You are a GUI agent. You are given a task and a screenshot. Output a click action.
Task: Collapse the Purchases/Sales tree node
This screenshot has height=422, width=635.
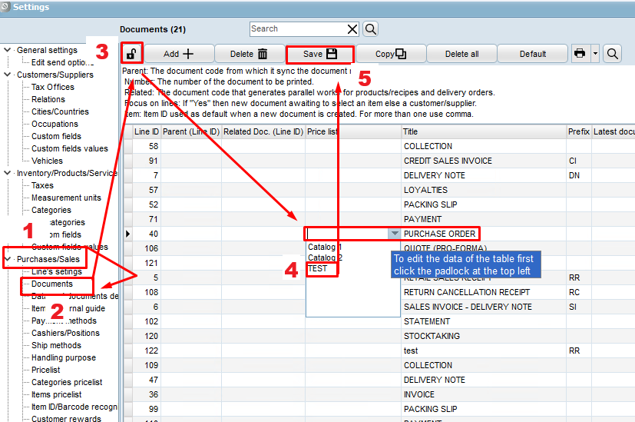[8, 259]
